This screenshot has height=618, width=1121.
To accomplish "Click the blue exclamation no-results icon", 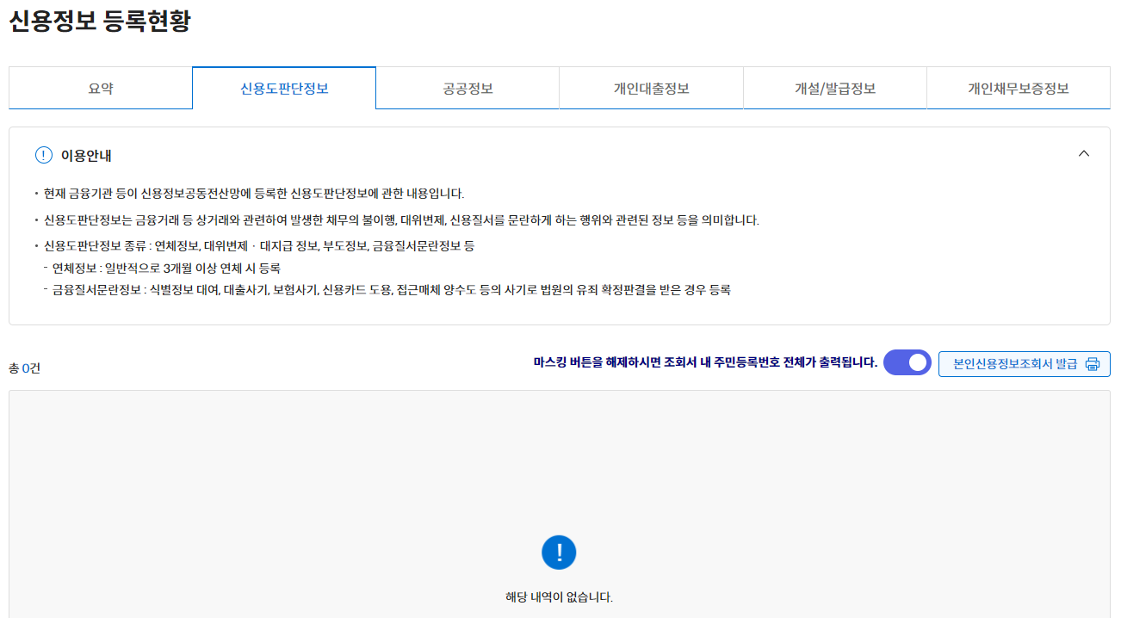I will click(x=559, y=552).
